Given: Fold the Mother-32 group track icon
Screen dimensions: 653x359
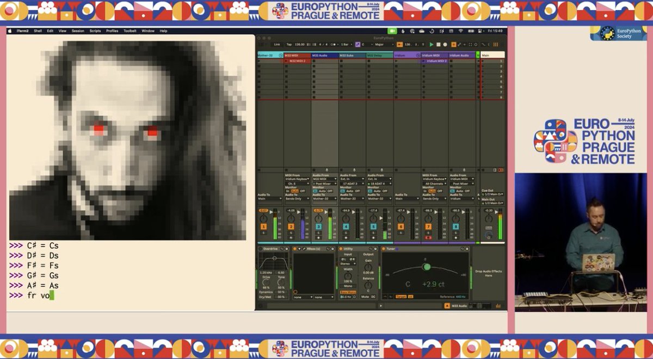Looking at the screenshot, I should pos(281,55).
